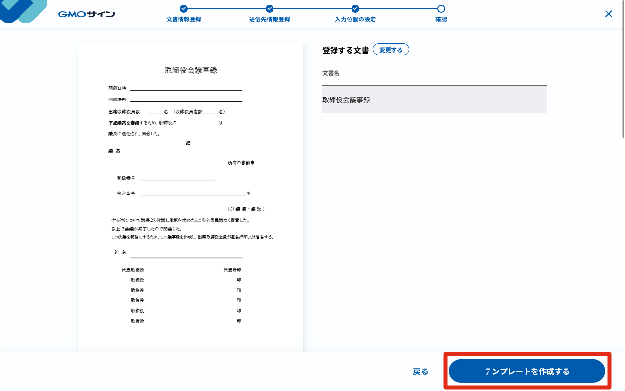Click the 戻る link to go back
Image resolution: width=625 pixels, height=391 pixels.
coord(420,371)
